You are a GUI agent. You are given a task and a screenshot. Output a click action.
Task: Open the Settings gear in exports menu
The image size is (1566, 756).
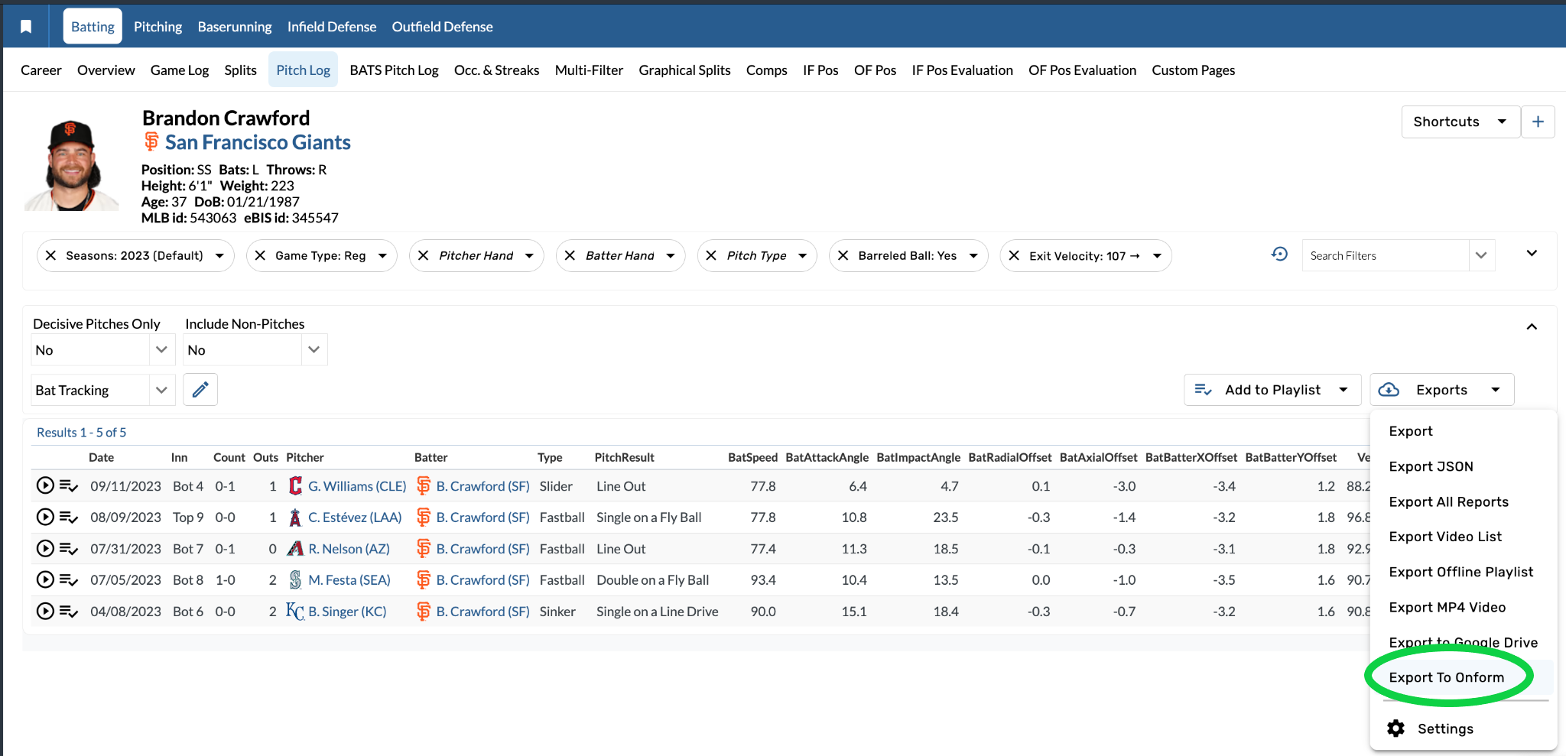[x=1396, y=728]
